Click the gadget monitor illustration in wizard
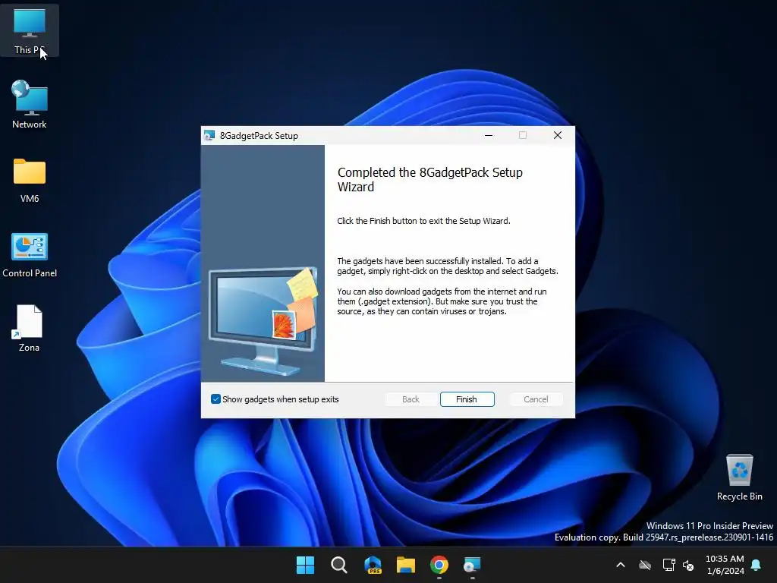This screenshot has width=777, height=583. (263, 321)
